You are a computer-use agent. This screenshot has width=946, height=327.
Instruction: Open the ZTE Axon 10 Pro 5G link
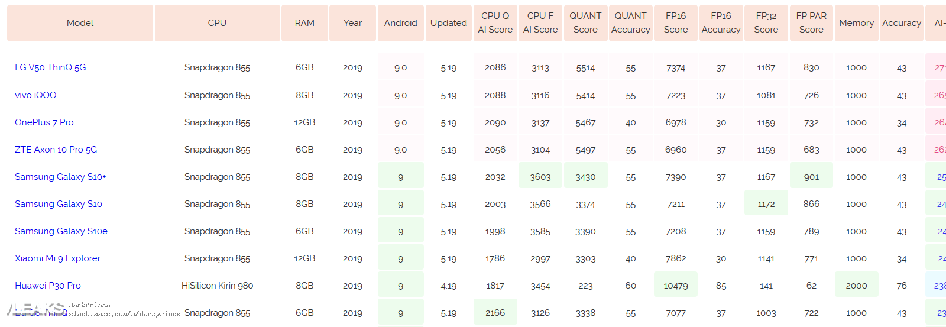click(x=56, y=150)
